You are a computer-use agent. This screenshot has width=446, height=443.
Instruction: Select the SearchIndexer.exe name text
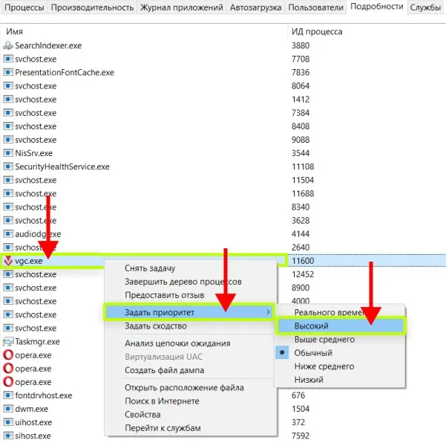pyautogui.click(x=48, y=45)
